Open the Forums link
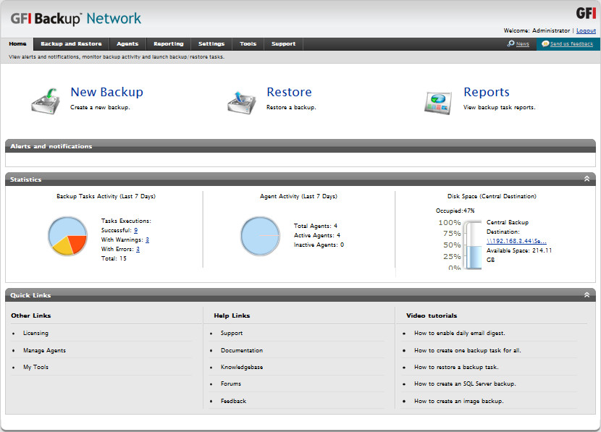The width and height of the screenshot is (601, 432). click(x=231, y=384)
